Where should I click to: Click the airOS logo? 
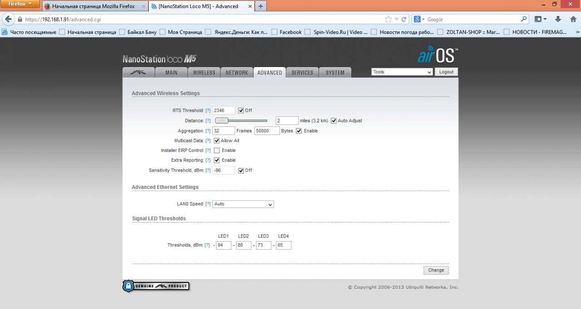coord(438,55)
